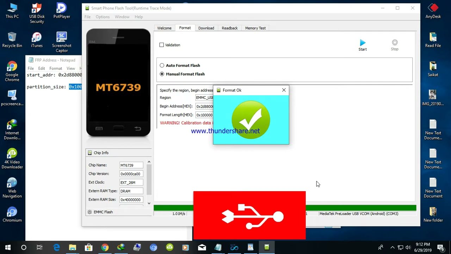Open pcscreencapture desktop icon
This screenshot has width=451, height=254.
click(x=12, y=98)
